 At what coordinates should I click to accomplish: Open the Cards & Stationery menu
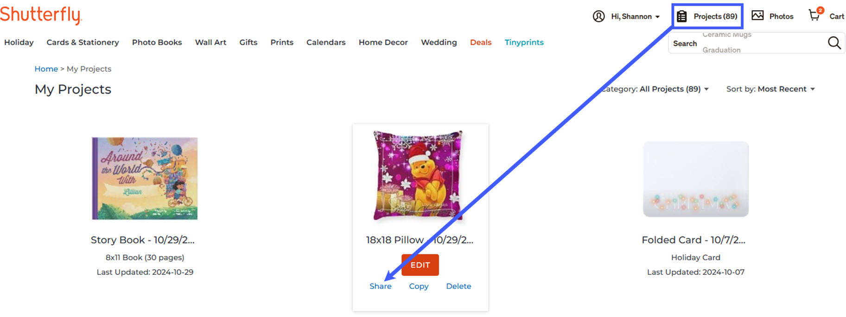click(x=83, y=42)
